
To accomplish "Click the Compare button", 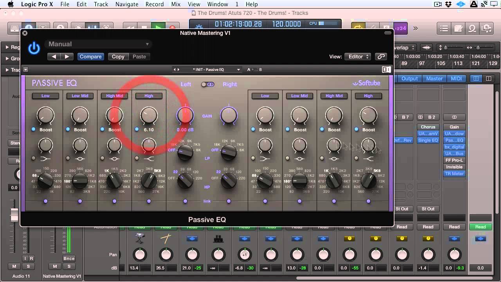I will click(90, 57).
